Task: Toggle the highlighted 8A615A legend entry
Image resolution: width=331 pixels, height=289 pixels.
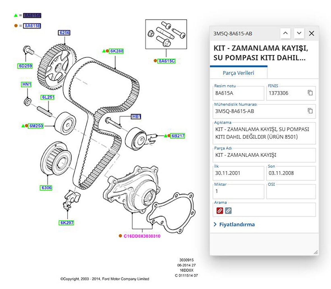Action: coord(32,15)
